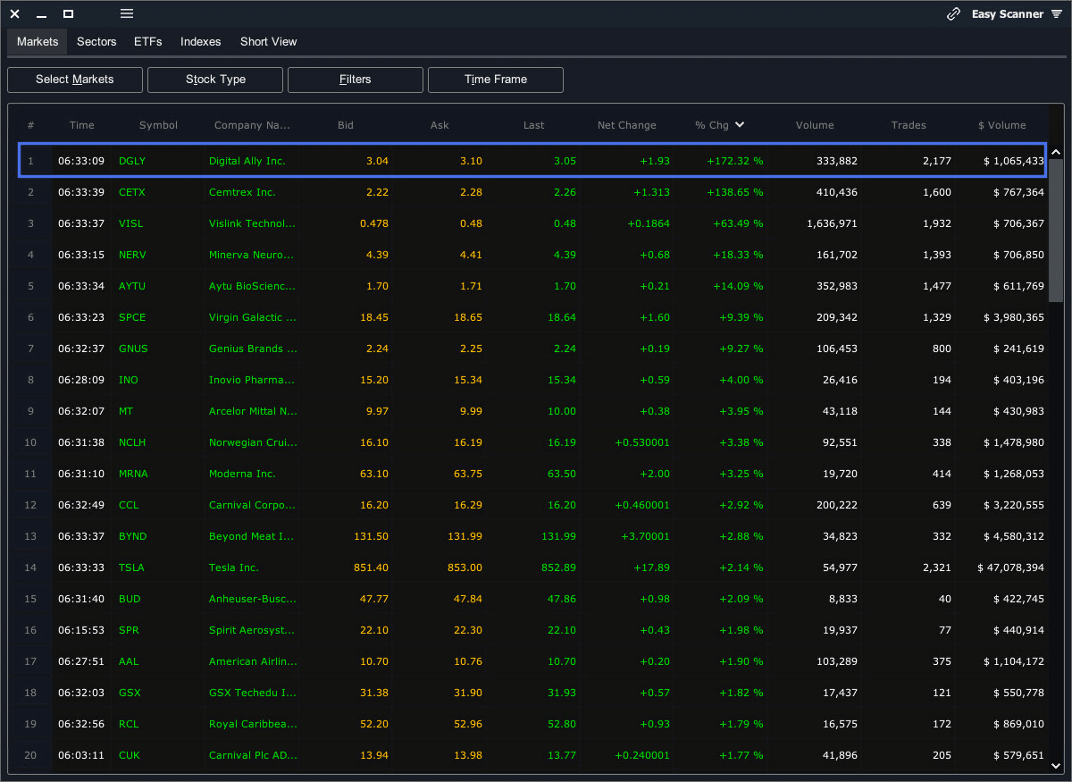Screen dimensions: 1072x782
Task: Select the GSX symbol
Action: point(130,693)
